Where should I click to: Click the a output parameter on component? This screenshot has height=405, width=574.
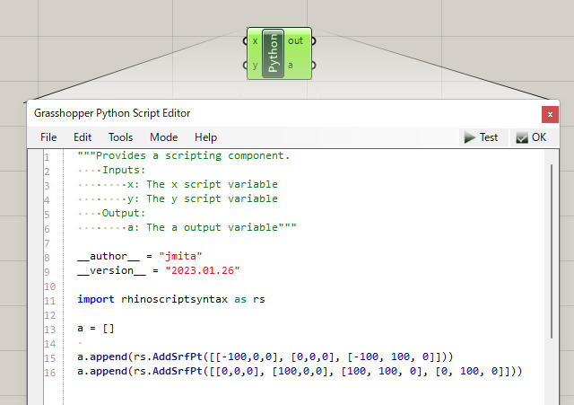[x=291, y=66]
